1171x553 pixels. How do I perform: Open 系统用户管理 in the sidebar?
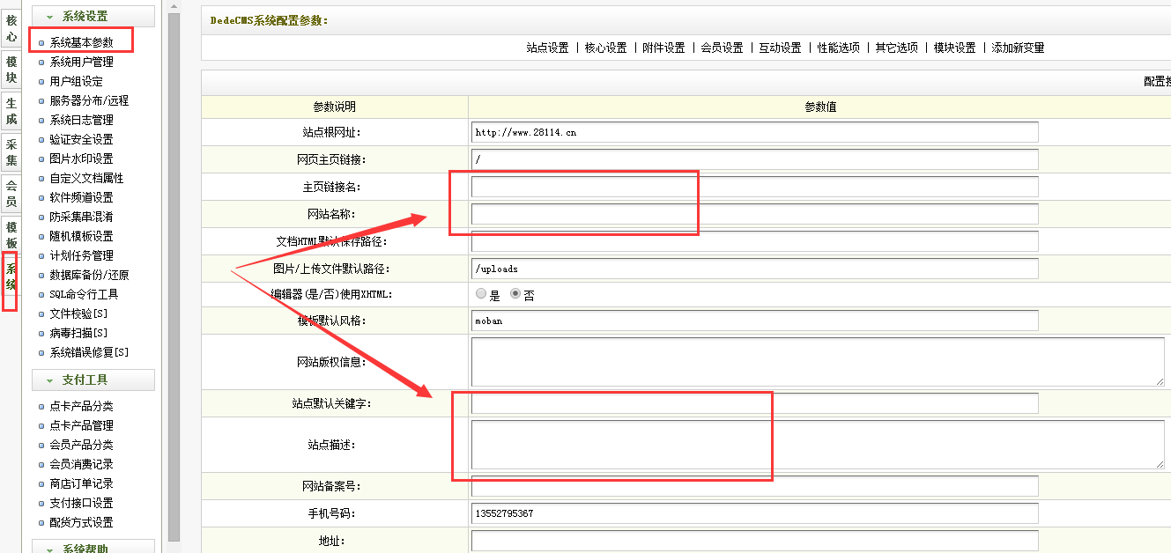(81, 62)
